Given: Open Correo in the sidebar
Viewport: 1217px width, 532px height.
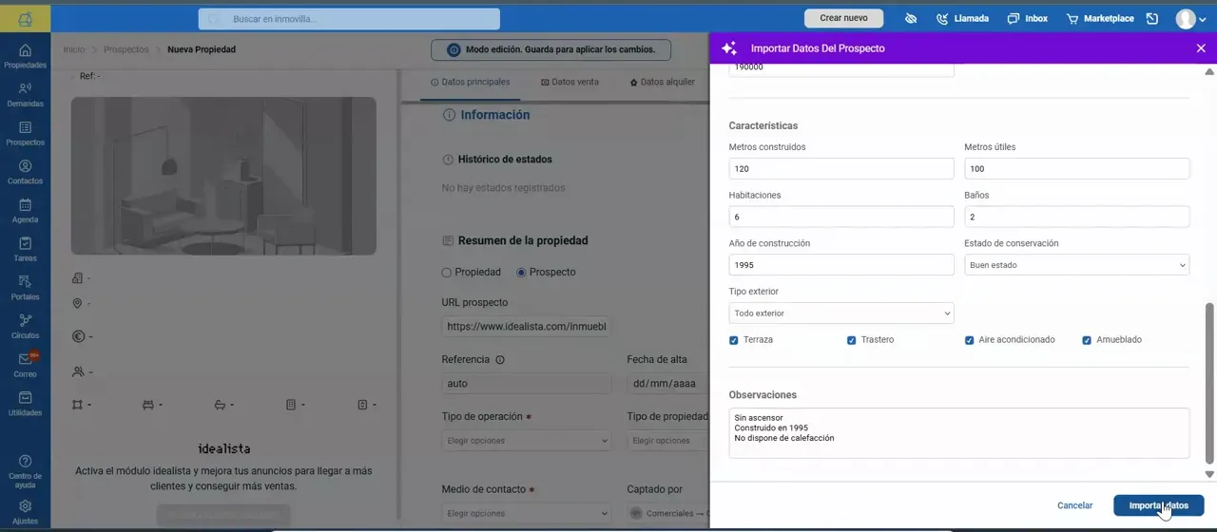Looking at the screenshot, I should [x=25, y=366].
